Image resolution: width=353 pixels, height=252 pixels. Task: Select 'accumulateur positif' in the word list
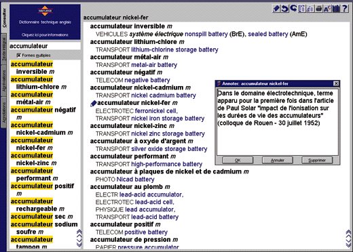tap(42, 190)
